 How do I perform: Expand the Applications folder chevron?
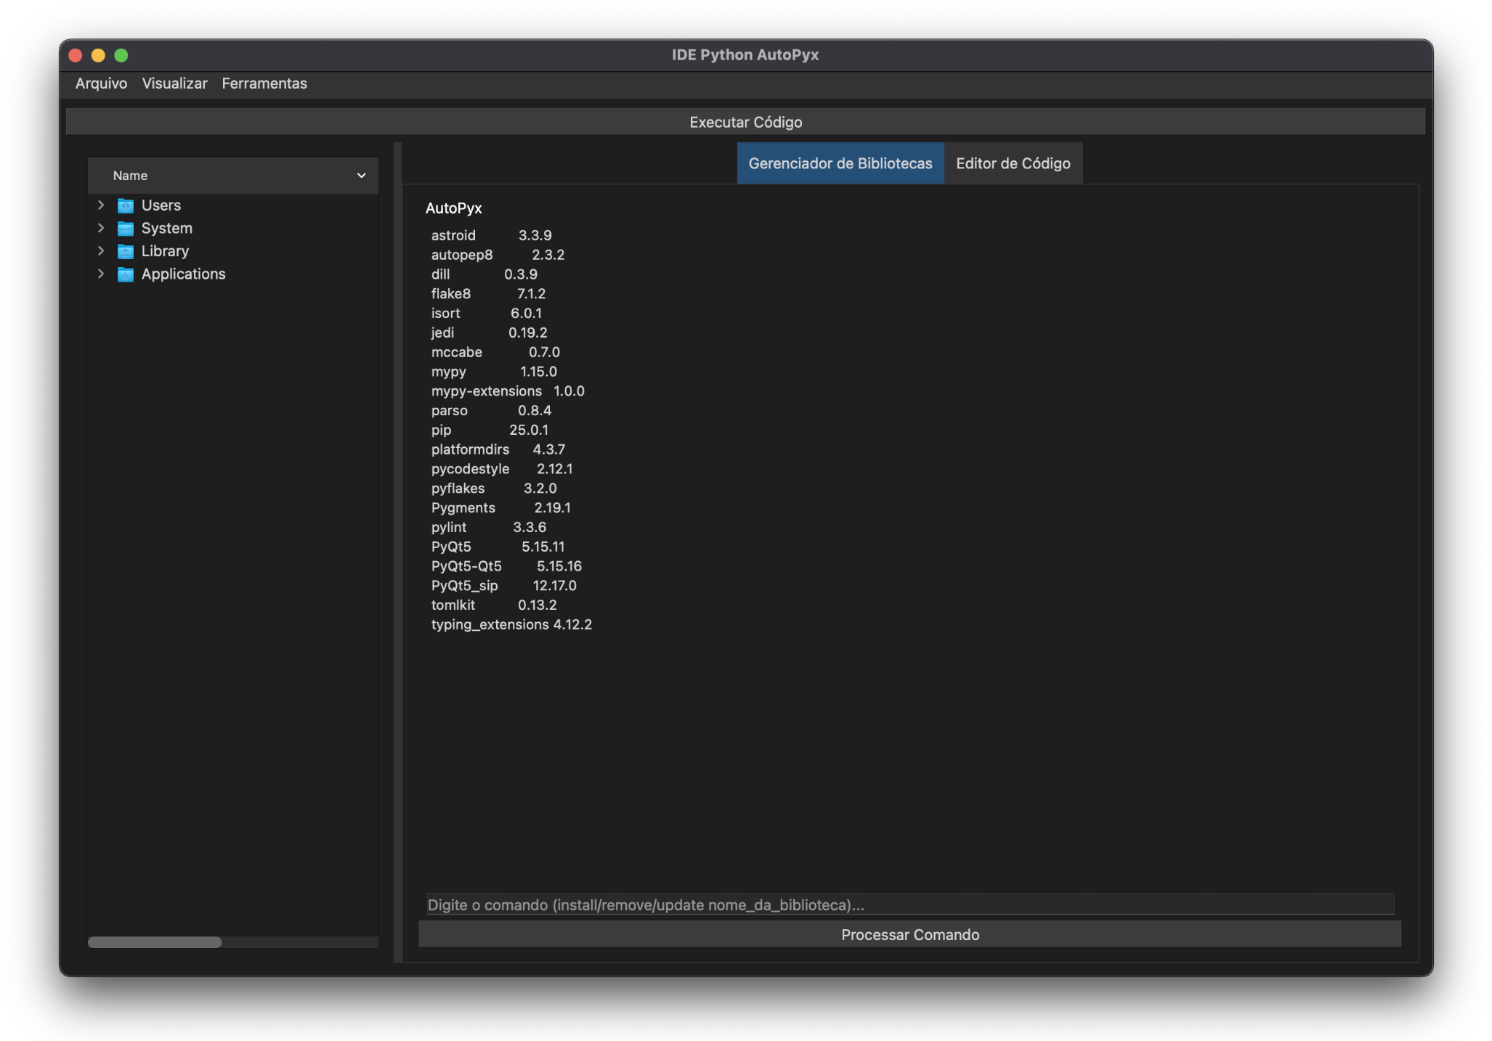(x=101, y=274)
